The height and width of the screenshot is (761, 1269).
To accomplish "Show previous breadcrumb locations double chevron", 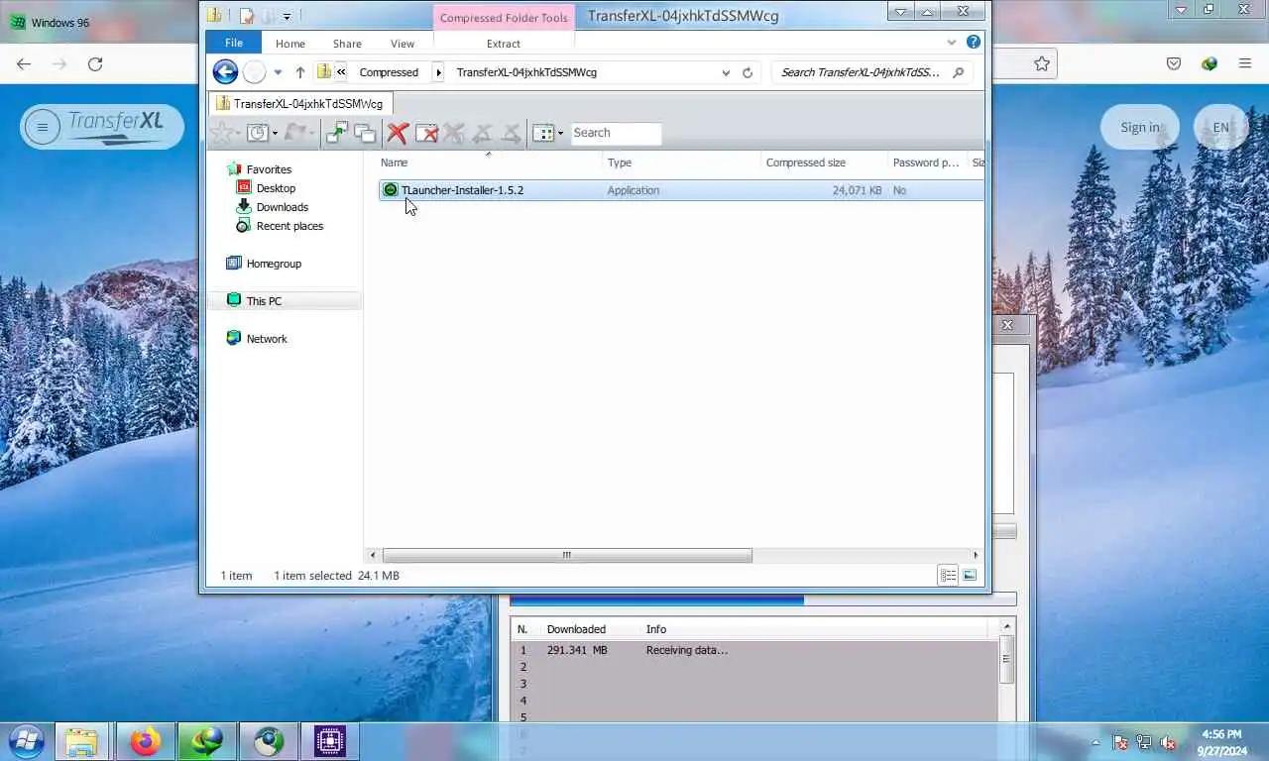I will 341,72.
